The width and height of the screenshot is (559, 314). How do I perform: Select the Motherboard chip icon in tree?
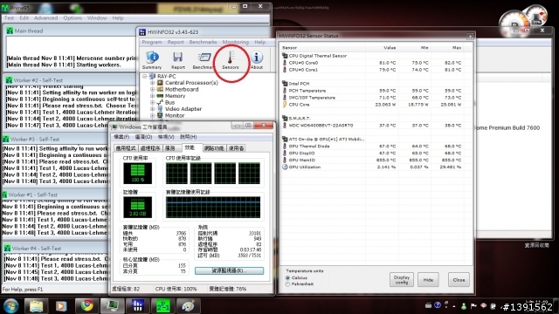tap(160, 89)
